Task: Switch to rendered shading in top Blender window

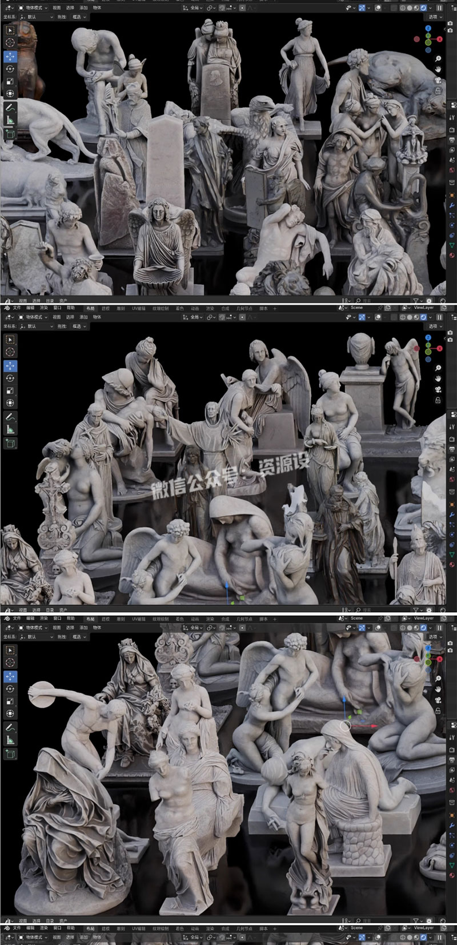Action: pos(423,8)
